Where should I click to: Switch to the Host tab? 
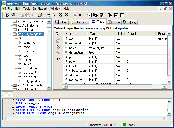point(61,22)
